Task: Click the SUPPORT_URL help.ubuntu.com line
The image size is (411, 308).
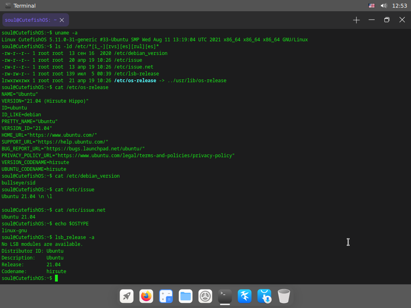Action: coord(55,142)
